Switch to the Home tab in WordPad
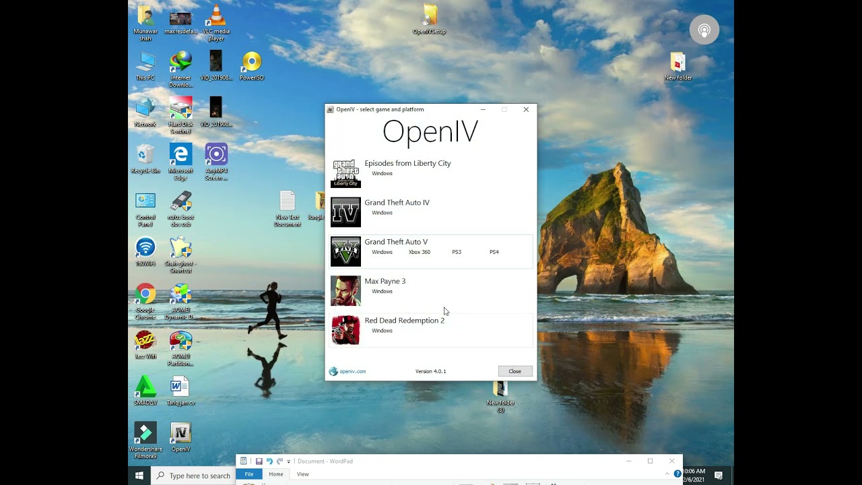 pyautogui.click(x=276, y=474)
